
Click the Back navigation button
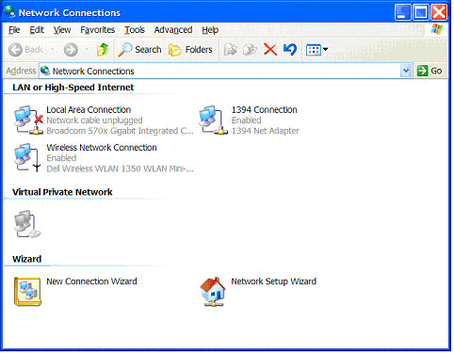[26, 50]
